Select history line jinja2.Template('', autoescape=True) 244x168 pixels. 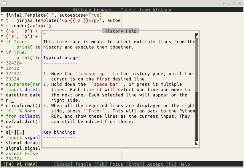click(54, 15)
